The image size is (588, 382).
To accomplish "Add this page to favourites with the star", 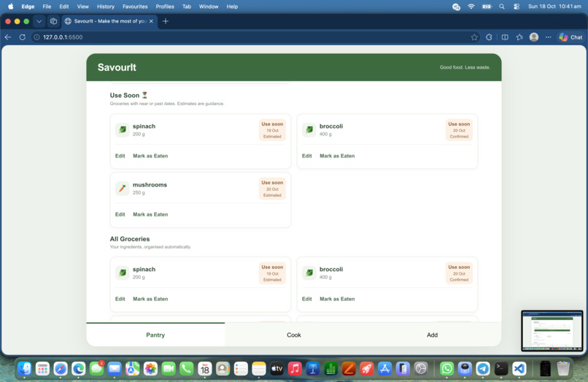I will click(x=474, y=37).
